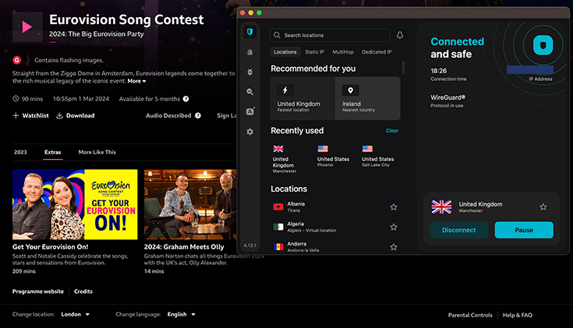Favorite the connected United Kingdom location star
The width and height of the screenshot is (573, 328).
(543, 206)
